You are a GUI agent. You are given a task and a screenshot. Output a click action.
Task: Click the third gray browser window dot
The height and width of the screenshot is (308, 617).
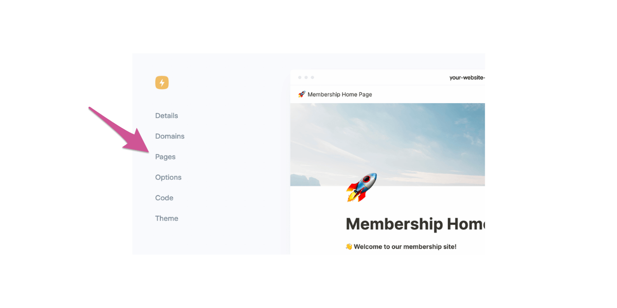(312, 78)
